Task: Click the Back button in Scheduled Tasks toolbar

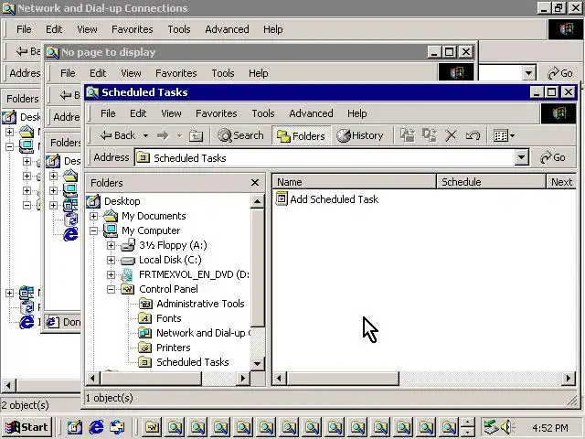Action: pos(118,135)
